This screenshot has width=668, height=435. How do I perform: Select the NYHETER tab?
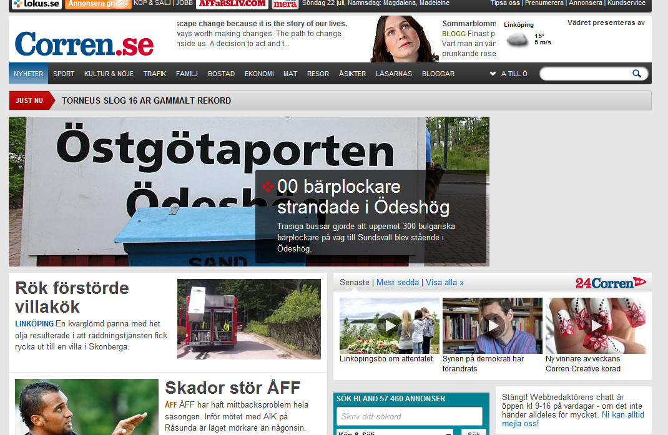[28, 74]
